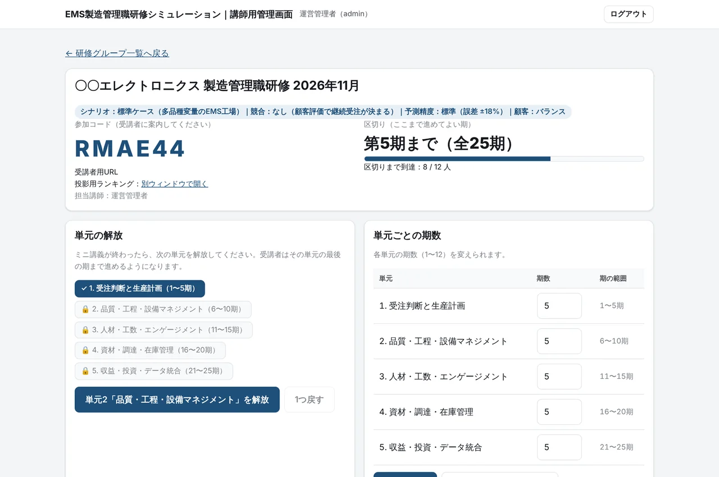Screen dimensions: 719x477
Task: Click the 受講者用URL label
Action: coord(97,172)
